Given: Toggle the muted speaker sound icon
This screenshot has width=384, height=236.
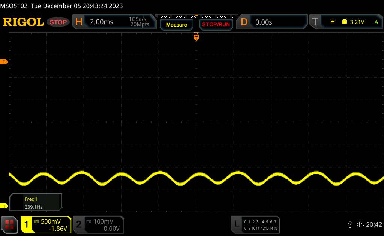Looking at the screenshot, I should click(x=360, y=224).
